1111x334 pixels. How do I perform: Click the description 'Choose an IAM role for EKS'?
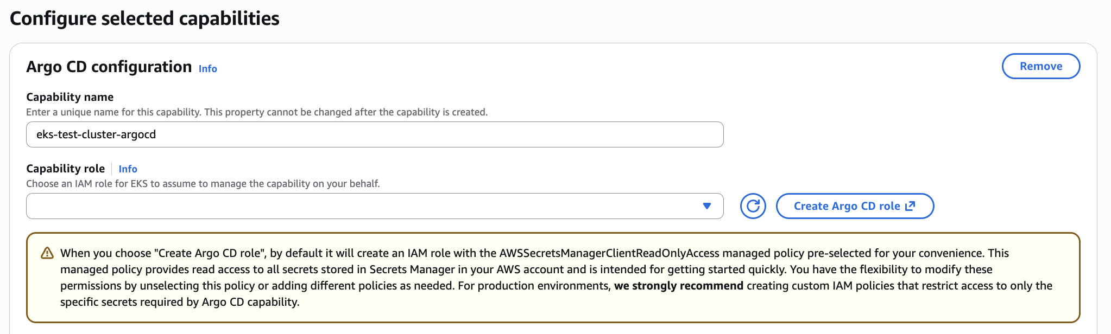(203, 184)
